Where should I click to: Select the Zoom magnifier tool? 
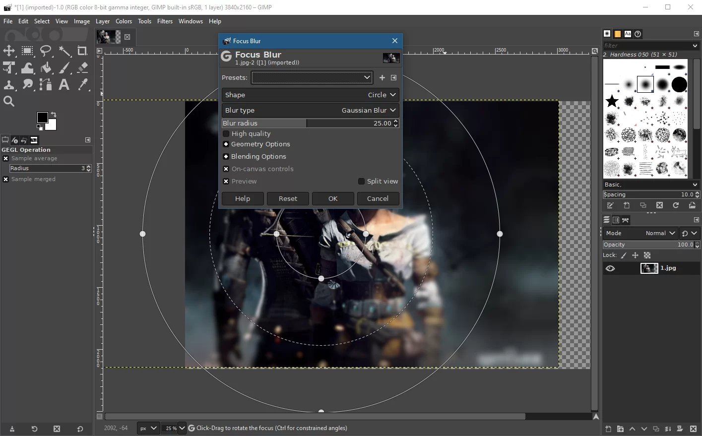coord(9,102)
